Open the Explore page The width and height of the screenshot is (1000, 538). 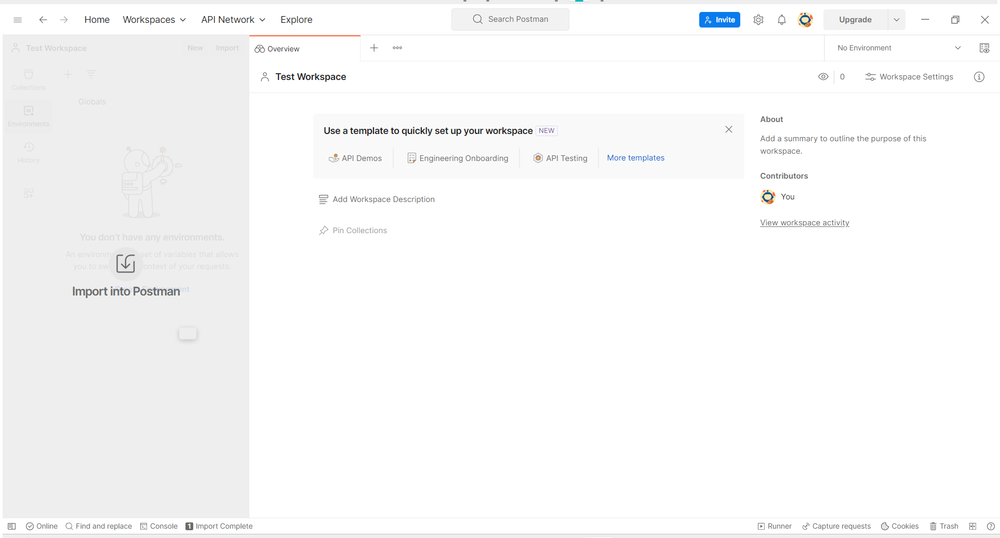[x=296, y=20]
